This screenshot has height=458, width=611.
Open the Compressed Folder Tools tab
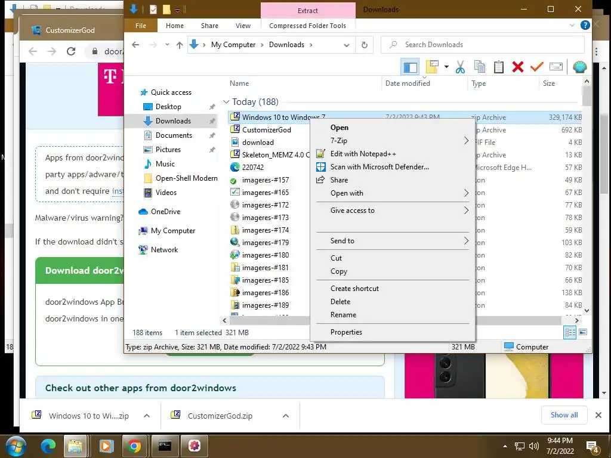tap(307, 26)
